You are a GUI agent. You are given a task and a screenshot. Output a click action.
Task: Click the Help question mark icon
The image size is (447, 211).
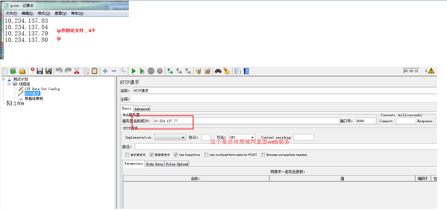[246, 71]
